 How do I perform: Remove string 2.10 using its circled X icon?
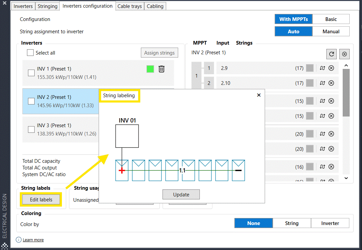coord(331,83)
